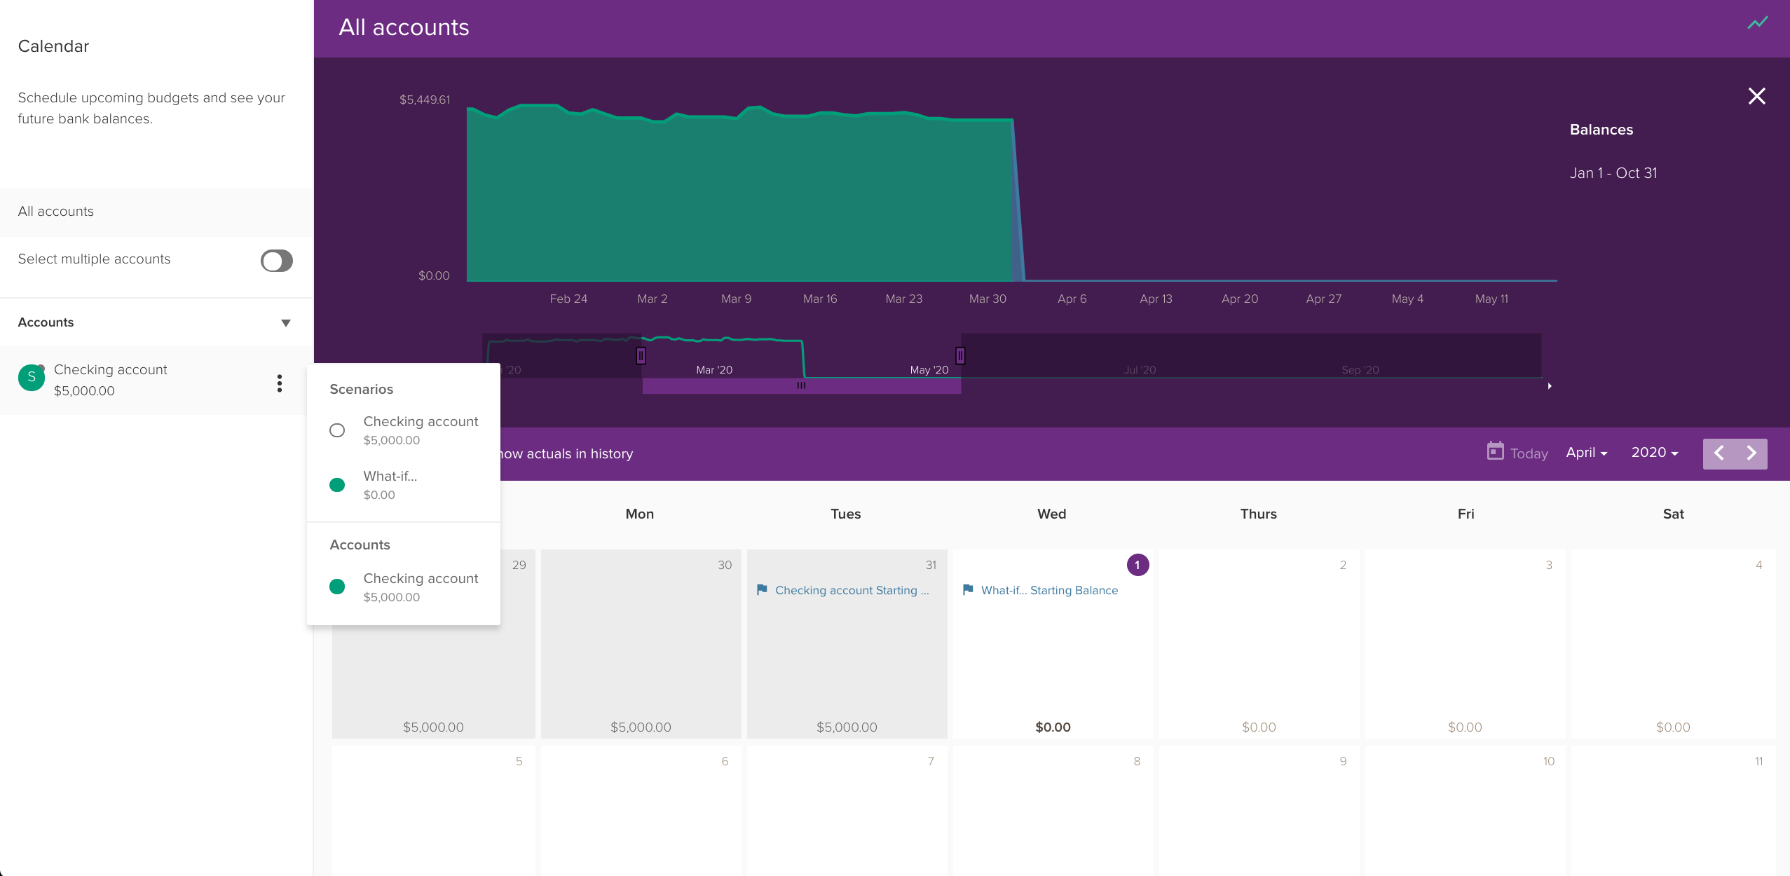Select Checking account scenario radio button
The image size is (1790, 876).
337,430
